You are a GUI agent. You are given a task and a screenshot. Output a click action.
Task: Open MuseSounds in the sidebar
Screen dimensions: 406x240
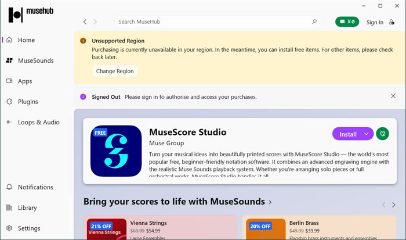click(x=35, y=60)
